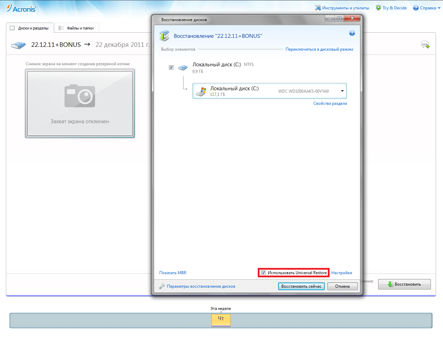Click the help question mark in the dialog

(x=352, y=33)
